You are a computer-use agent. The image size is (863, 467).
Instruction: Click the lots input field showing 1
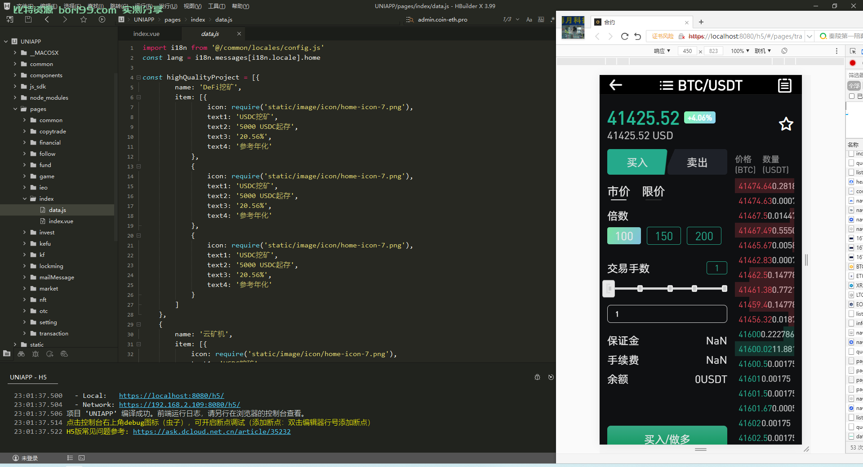(667, 314)
